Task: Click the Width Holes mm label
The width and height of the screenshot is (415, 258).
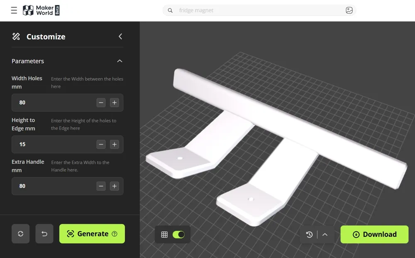Action: (27, 82)
